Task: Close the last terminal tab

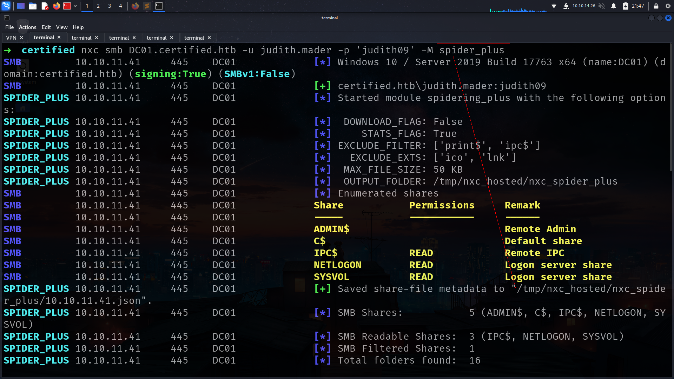Action: coord(209,38)
